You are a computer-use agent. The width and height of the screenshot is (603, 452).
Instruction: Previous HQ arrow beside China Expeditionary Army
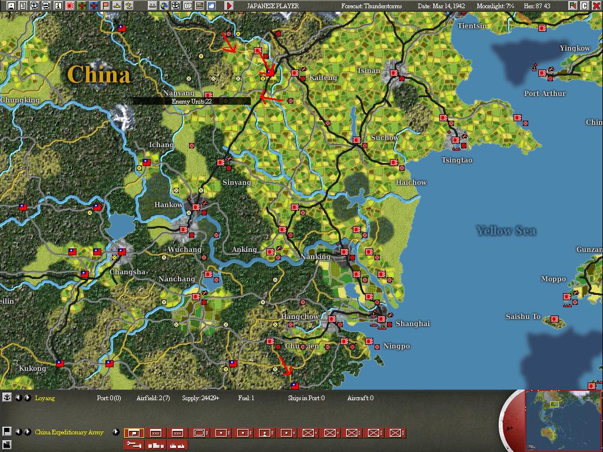point(18,432)
